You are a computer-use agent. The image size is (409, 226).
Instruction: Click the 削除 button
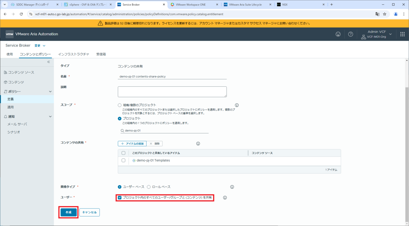point(155,144)
